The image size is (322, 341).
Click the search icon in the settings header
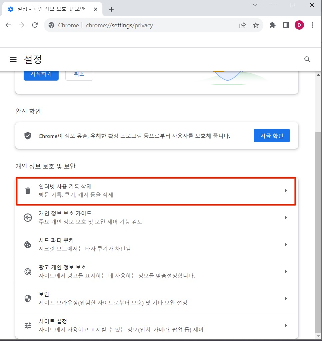[x=307, y=59]
